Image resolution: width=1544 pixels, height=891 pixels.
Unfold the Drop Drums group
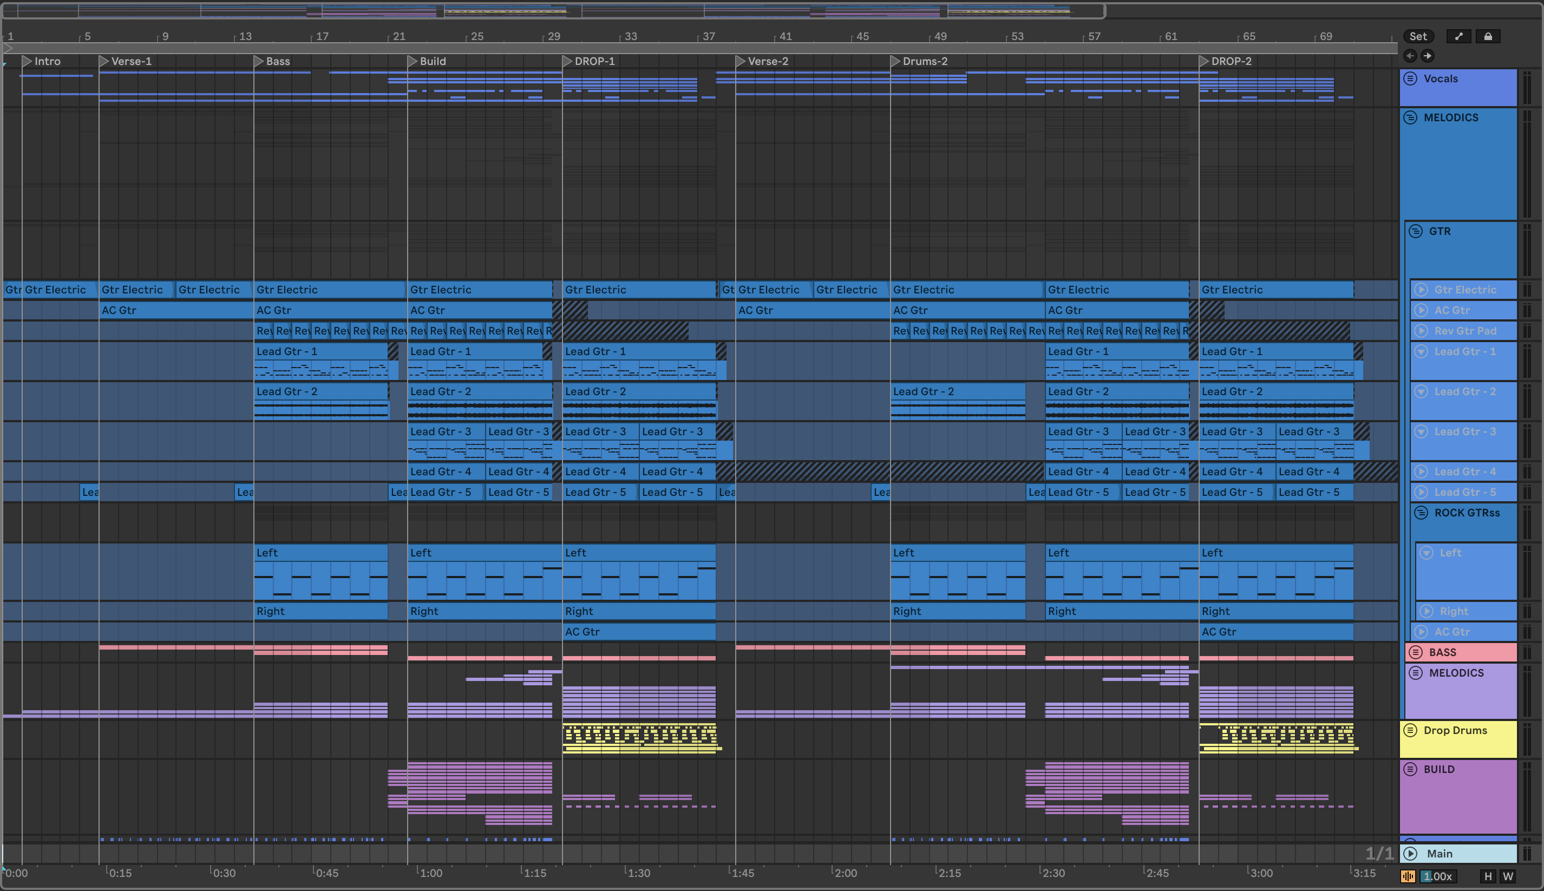pos(1411,730)
